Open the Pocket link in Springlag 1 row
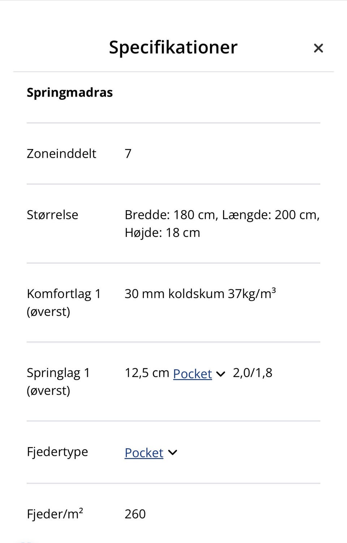The image size is (347, 543). tap(192, 374)
